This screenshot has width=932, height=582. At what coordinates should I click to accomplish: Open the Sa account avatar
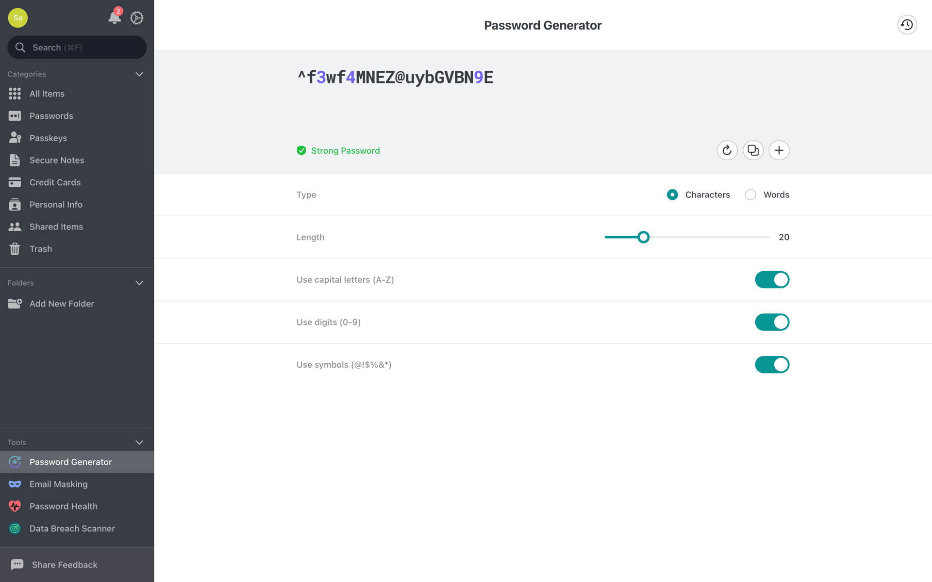click(18, 18)
